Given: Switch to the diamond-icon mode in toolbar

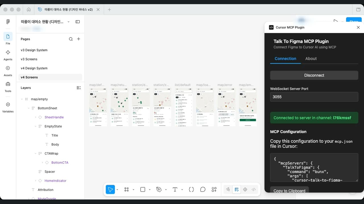Looking at the screenshot, I should (x=245, y=190).
